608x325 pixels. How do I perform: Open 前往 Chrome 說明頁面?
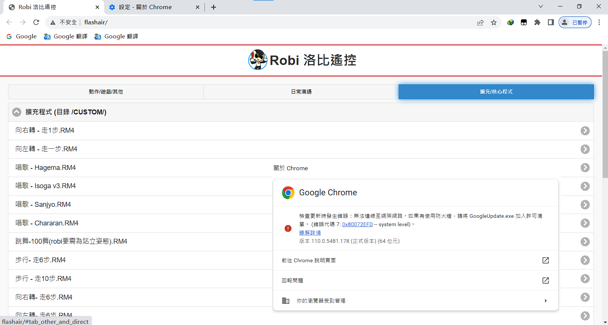point(415,260)
